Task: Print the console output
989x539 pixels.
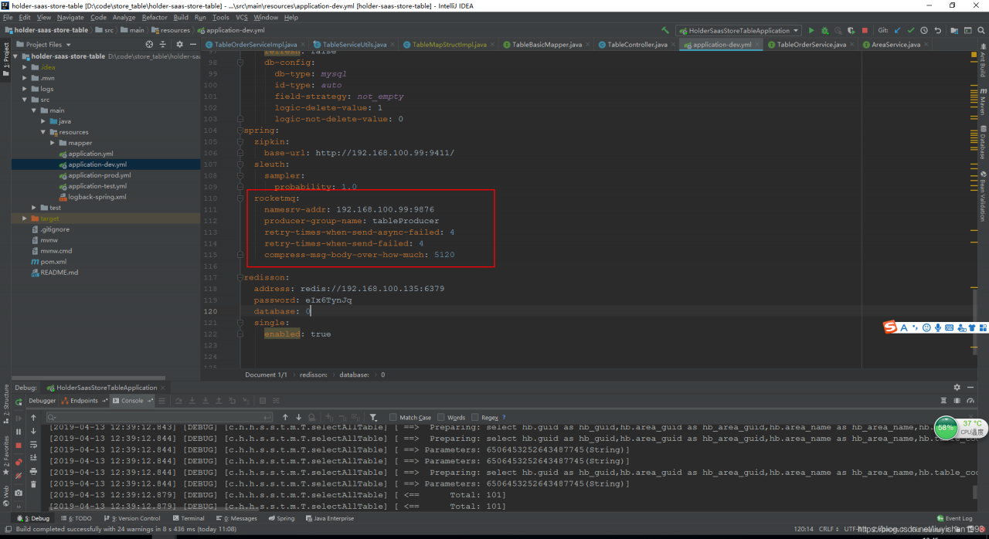Action: click(33, 470)
